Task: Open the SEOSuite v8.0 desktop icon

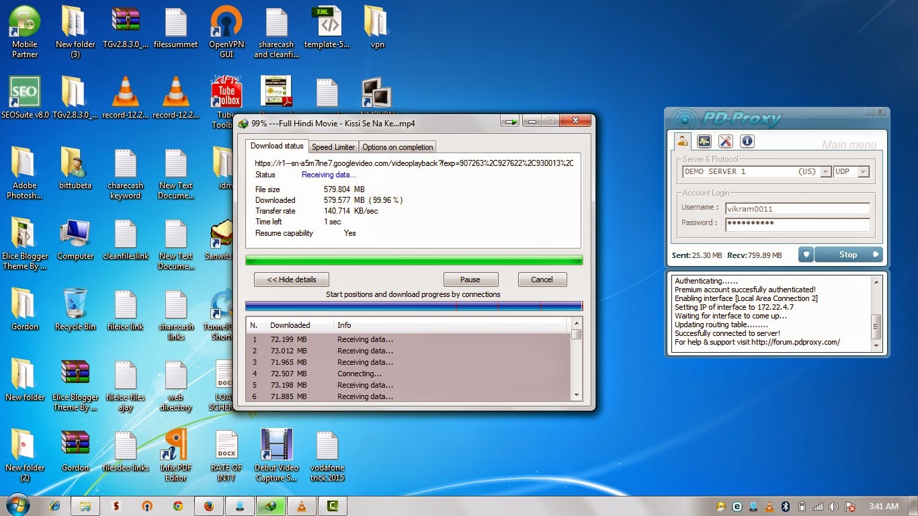Action: (x=25, y=97)
